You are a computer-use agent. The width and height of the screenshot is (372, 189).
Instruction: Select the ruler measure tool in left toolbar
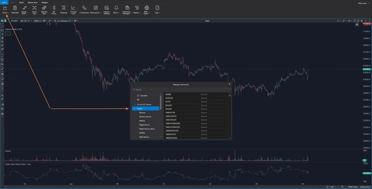3,49
